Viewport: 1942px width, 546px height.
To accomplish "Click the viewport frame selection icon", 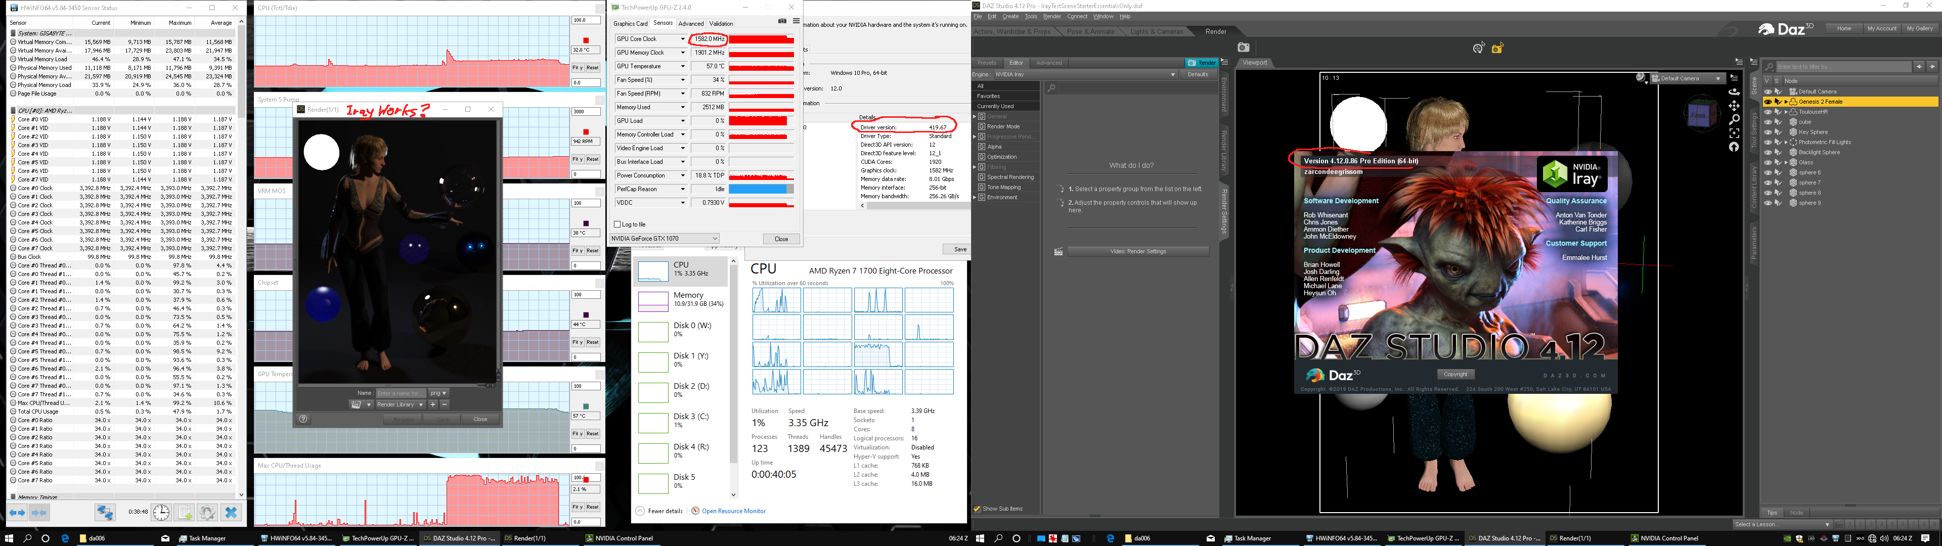I will point(1734,133).
